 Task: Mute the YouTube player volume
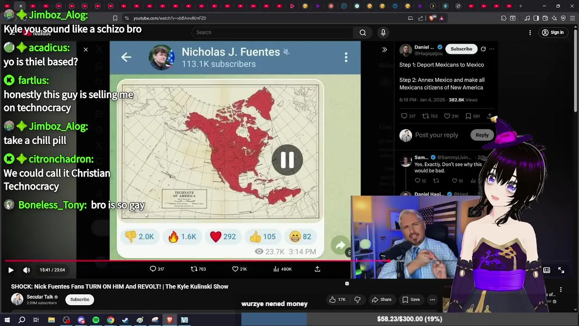point(27,270)
